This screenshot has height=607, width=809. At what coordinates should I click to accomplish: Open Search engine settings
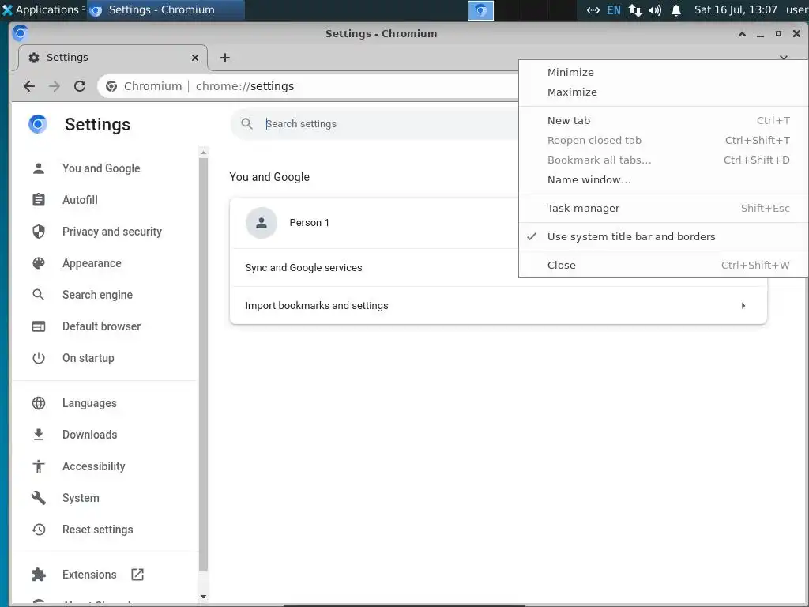(x=97, y=295)
